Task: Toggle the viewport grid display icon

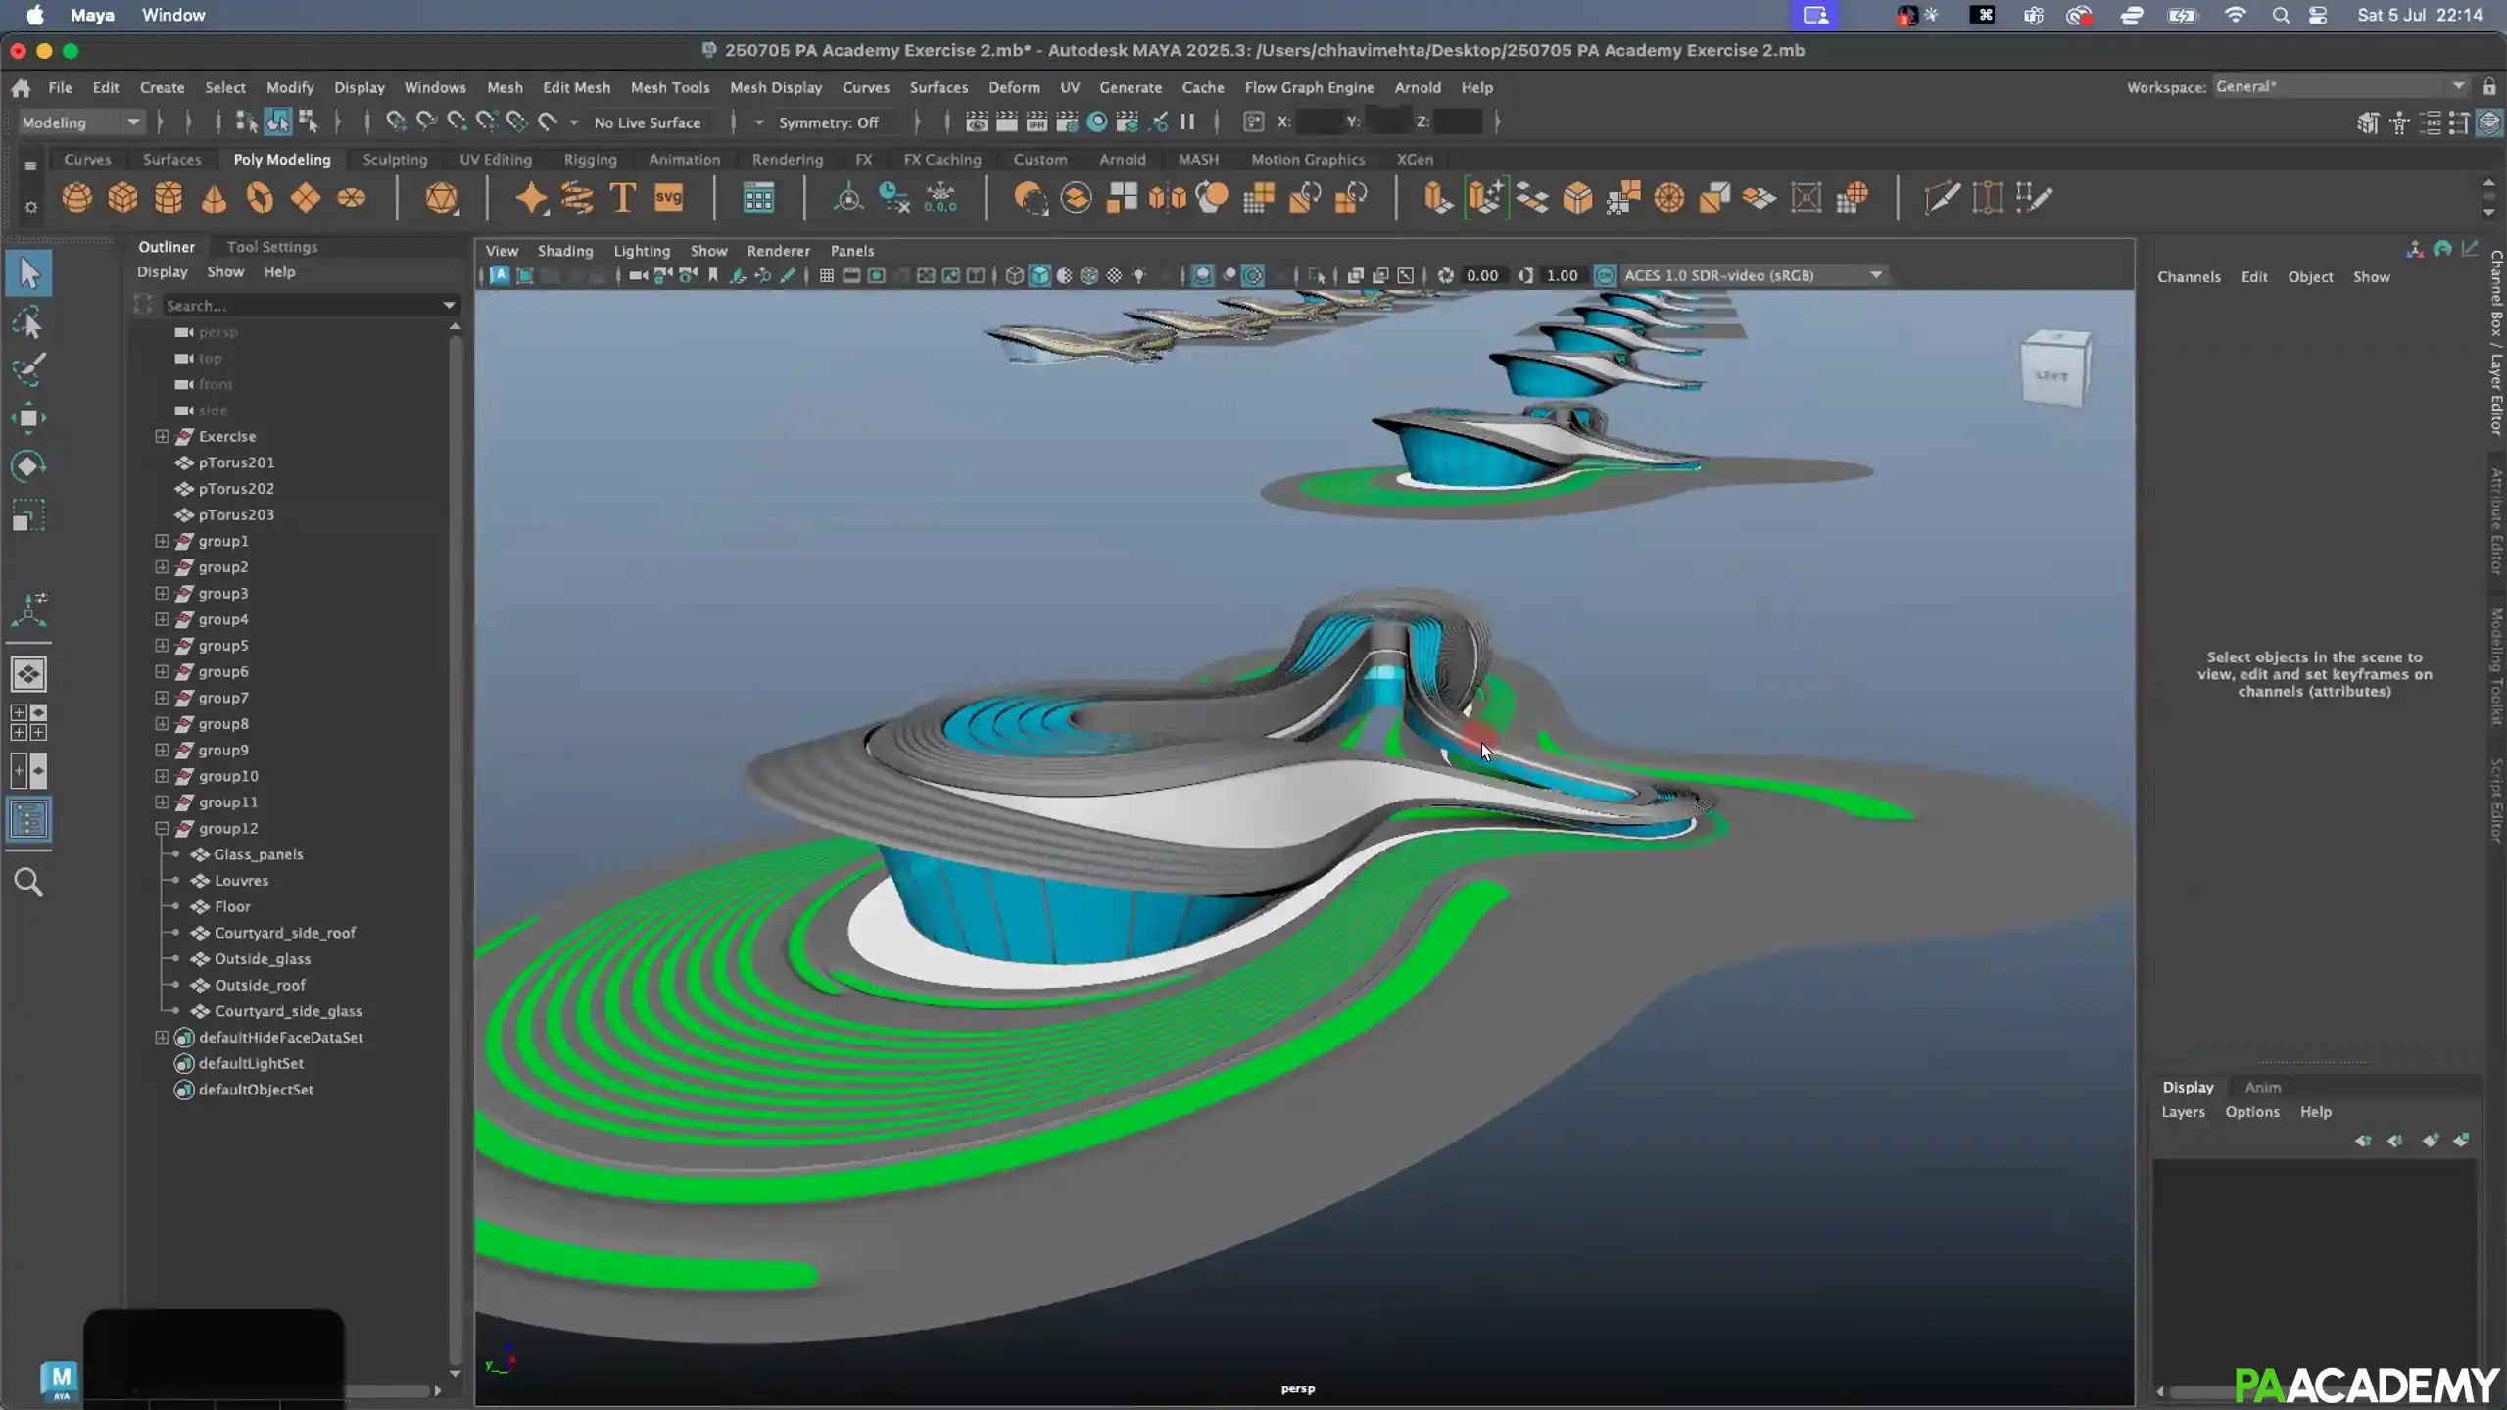Action: (x=827, y=276)
